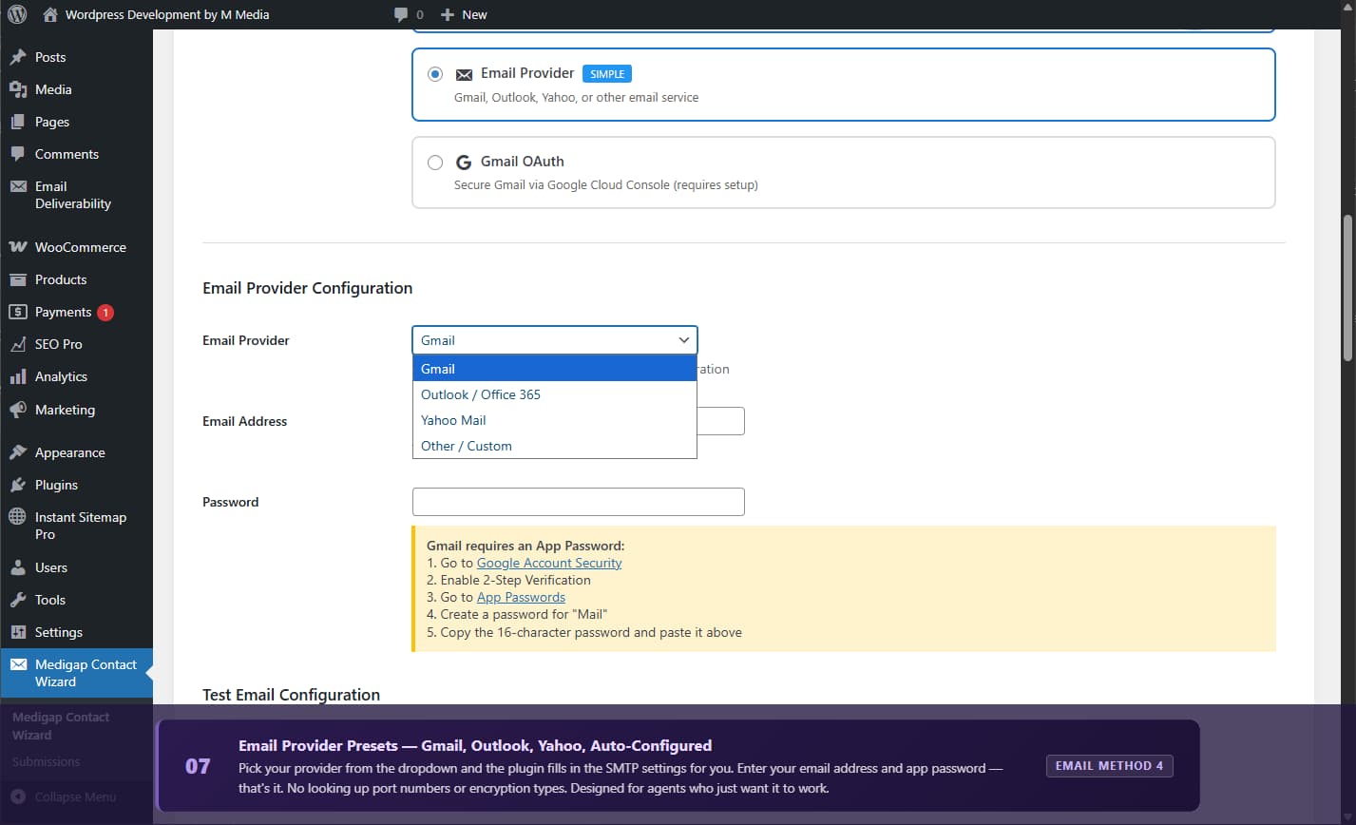Open the Google Account Security link
This screenshot has height=825, width=1356.
548,562
